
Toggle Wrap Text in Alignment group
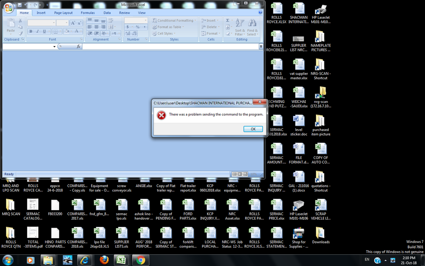click(x=111, y=20)
